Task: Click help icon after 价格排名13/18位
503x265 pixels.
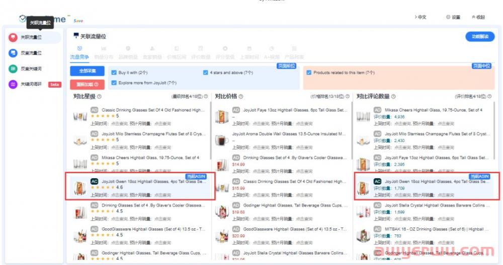Action: coord(348,96)
